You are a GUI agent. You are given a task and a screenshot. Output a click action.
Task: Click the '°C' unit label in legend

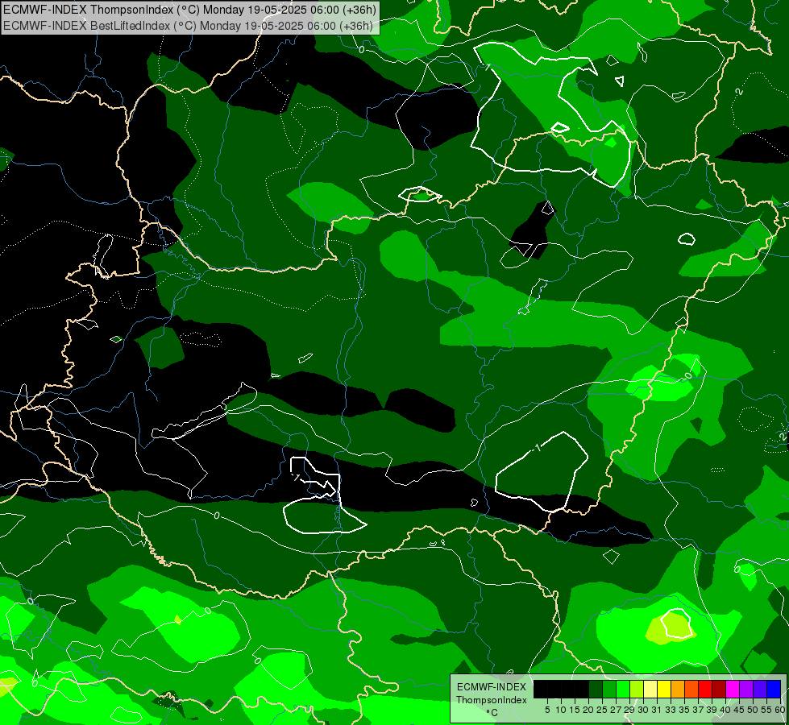tap(492, 712)
